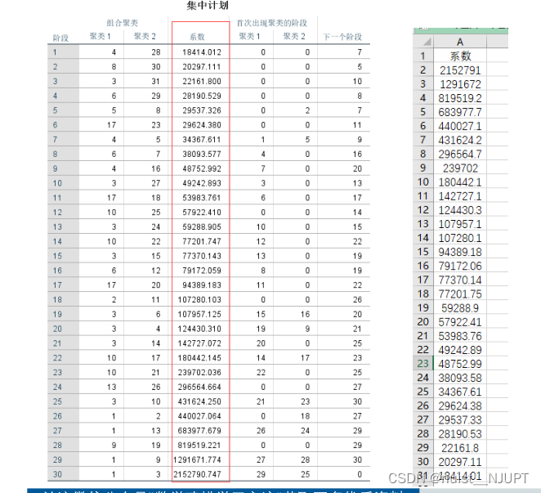Select column A header in Excel
This screenshot has width=541, height=493.
pos(460,42)
